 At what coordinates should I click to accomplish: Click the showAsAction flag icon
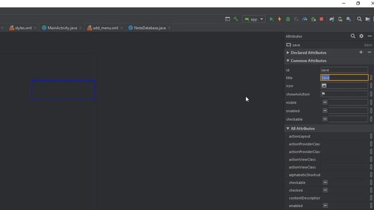[x=323, y=94]
